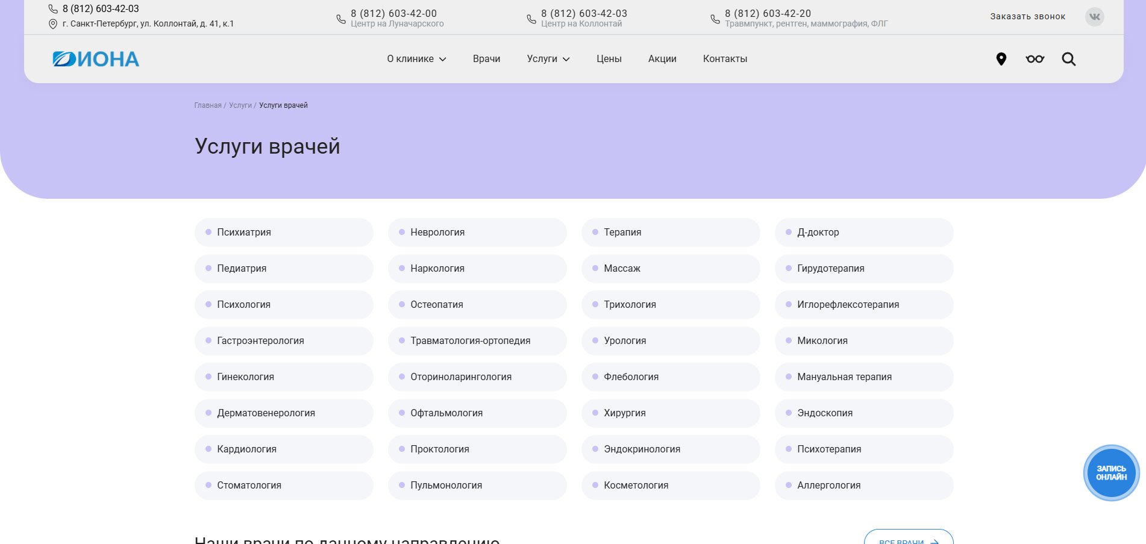Visit the Аллергология service

click(864, 486)
